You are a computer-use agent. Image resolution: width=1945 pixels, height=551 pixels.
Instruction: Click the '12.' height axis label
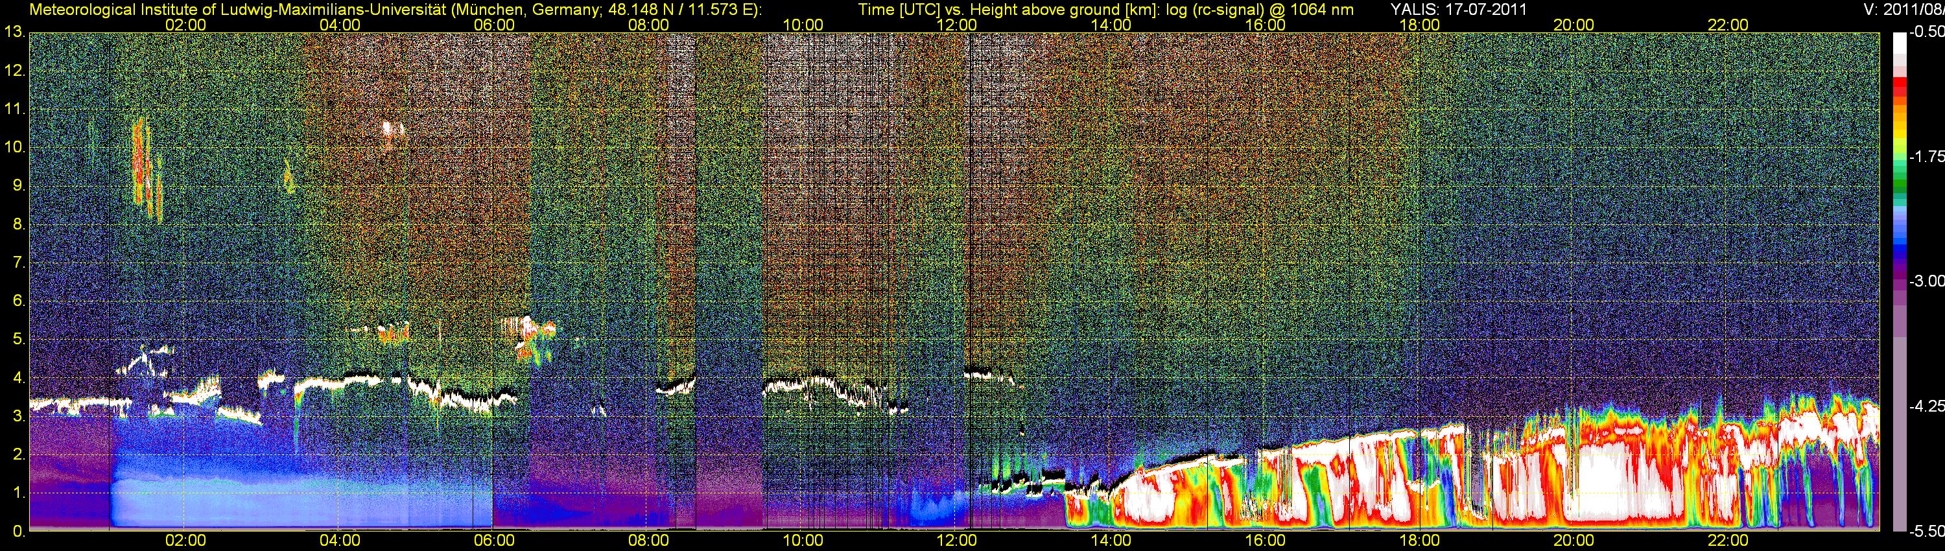click(15, 71)
